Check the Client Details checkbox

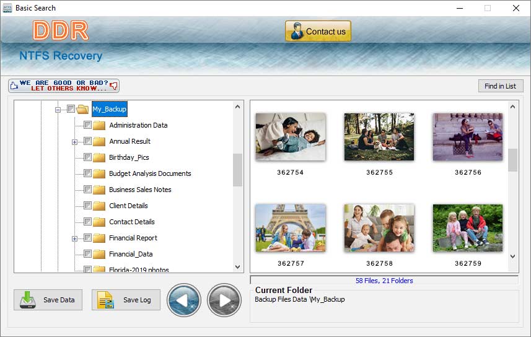pos(87,205)
